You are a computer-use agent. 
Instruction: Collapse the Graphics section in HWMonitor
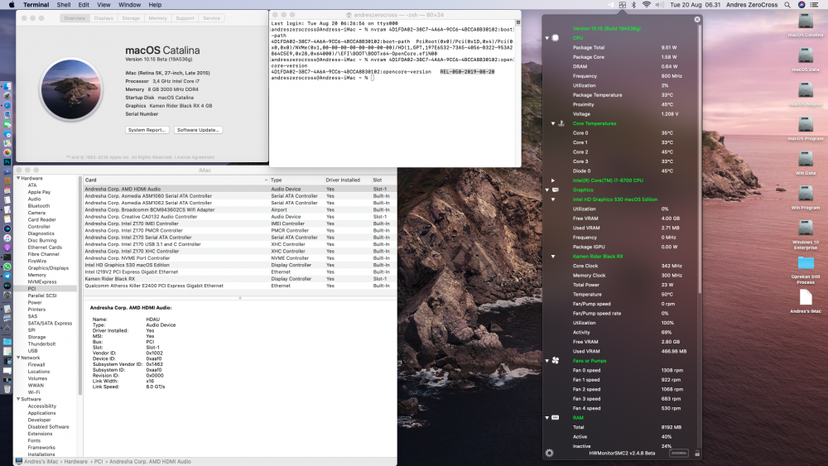(x=547, y=190)
